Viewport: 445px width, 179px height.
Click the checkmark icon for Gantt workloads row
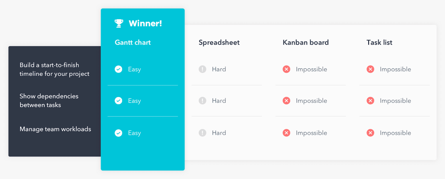118,133
